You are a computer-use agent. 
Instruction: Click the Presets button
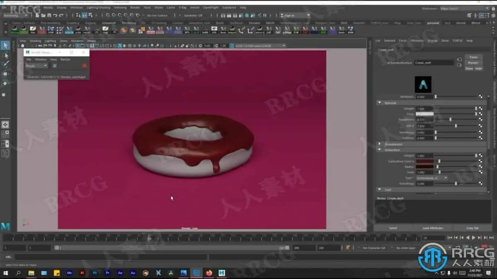473,63
